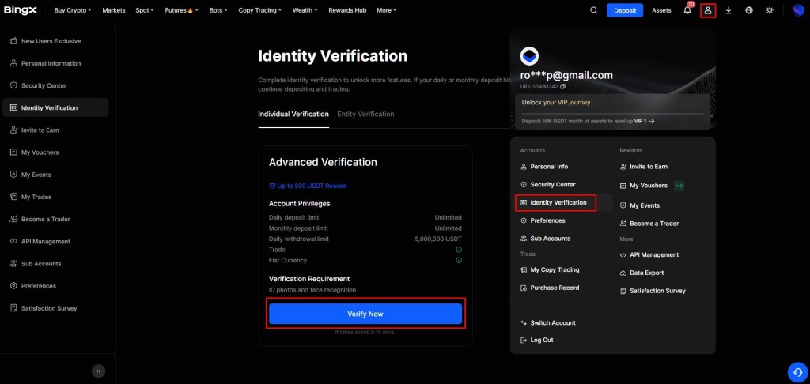Screen dimensions: 810x384
Task: Toggle the light/dark theme sun icon
Action: tap(770, 10)
